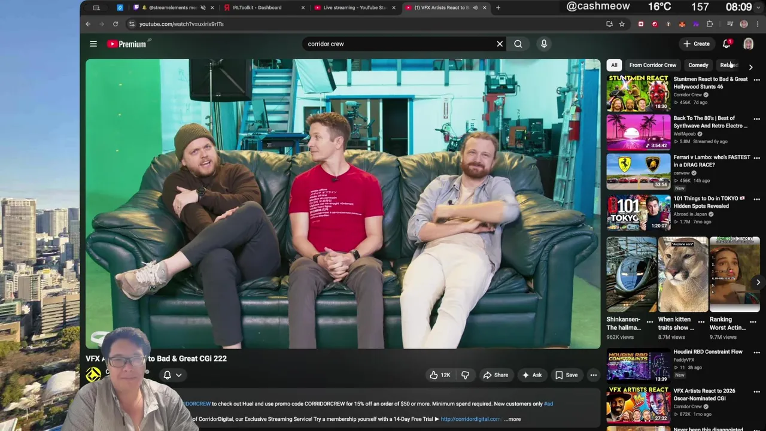
Task: Click the #ad hashtag in description
Action: [548, 403]
